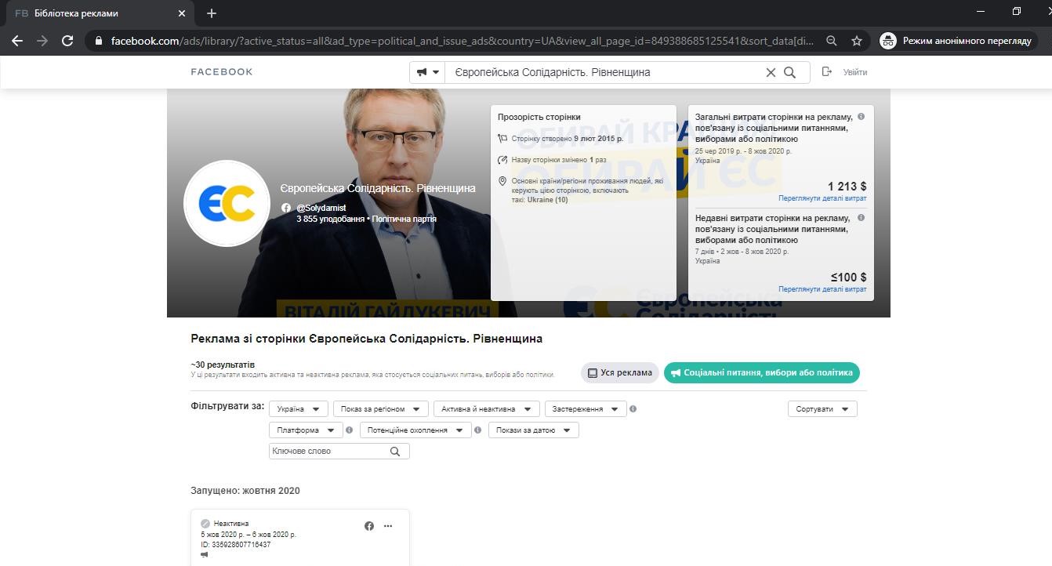
Task: Run search with the magnifier icon
Action: point(790,72)
